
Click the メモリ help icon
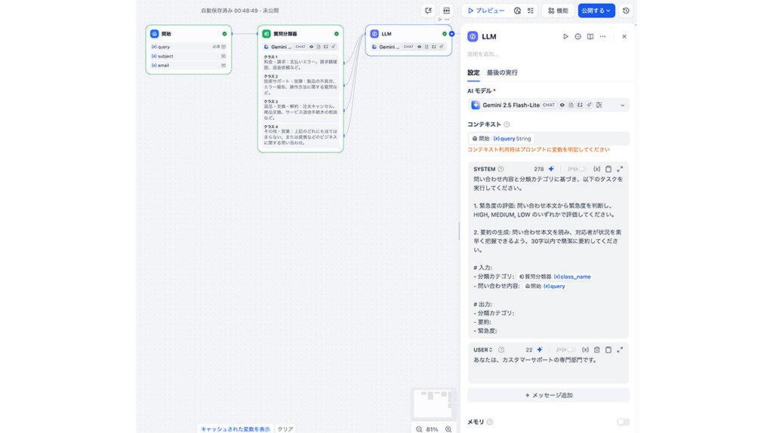tap(489, 422)
